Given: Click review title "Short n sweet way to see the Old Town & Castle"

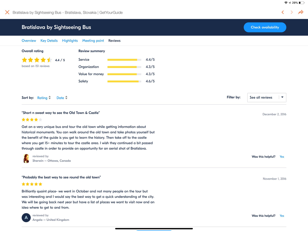Looking at the screenshot, I should 61,113.
